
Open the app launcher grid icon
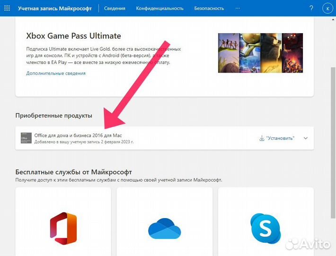[7, 9]
